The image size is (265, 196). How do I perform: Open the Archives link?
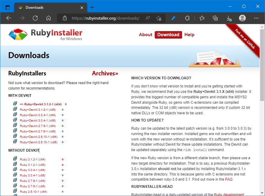105,73
